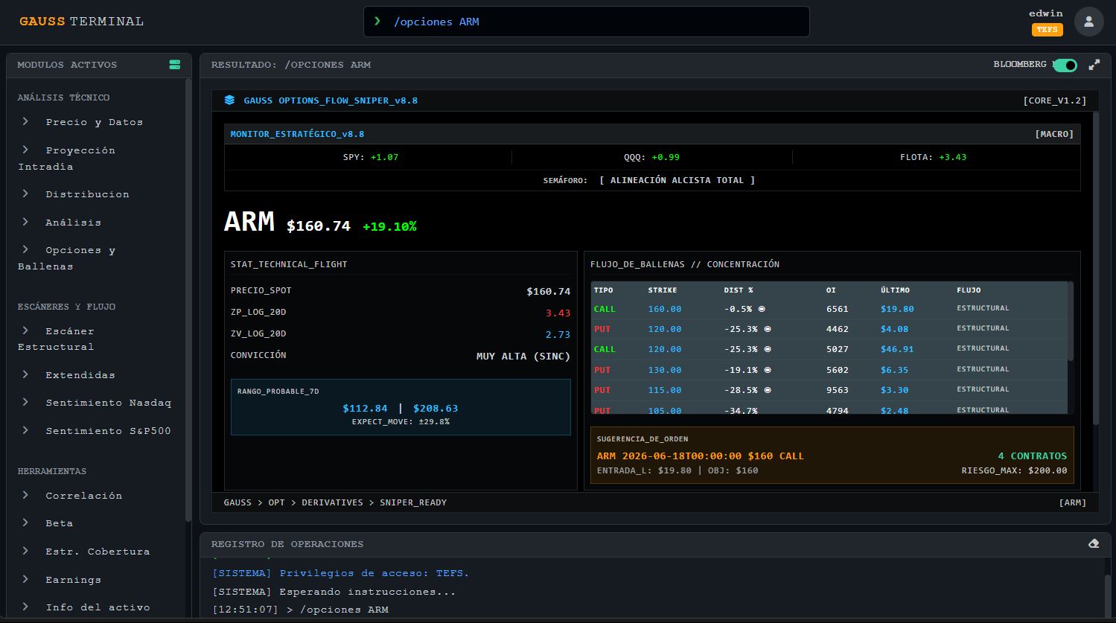Click the target icon on CALL 160.00 row
The width and height of the screenshot is (1116, 623).
[762, 309]
